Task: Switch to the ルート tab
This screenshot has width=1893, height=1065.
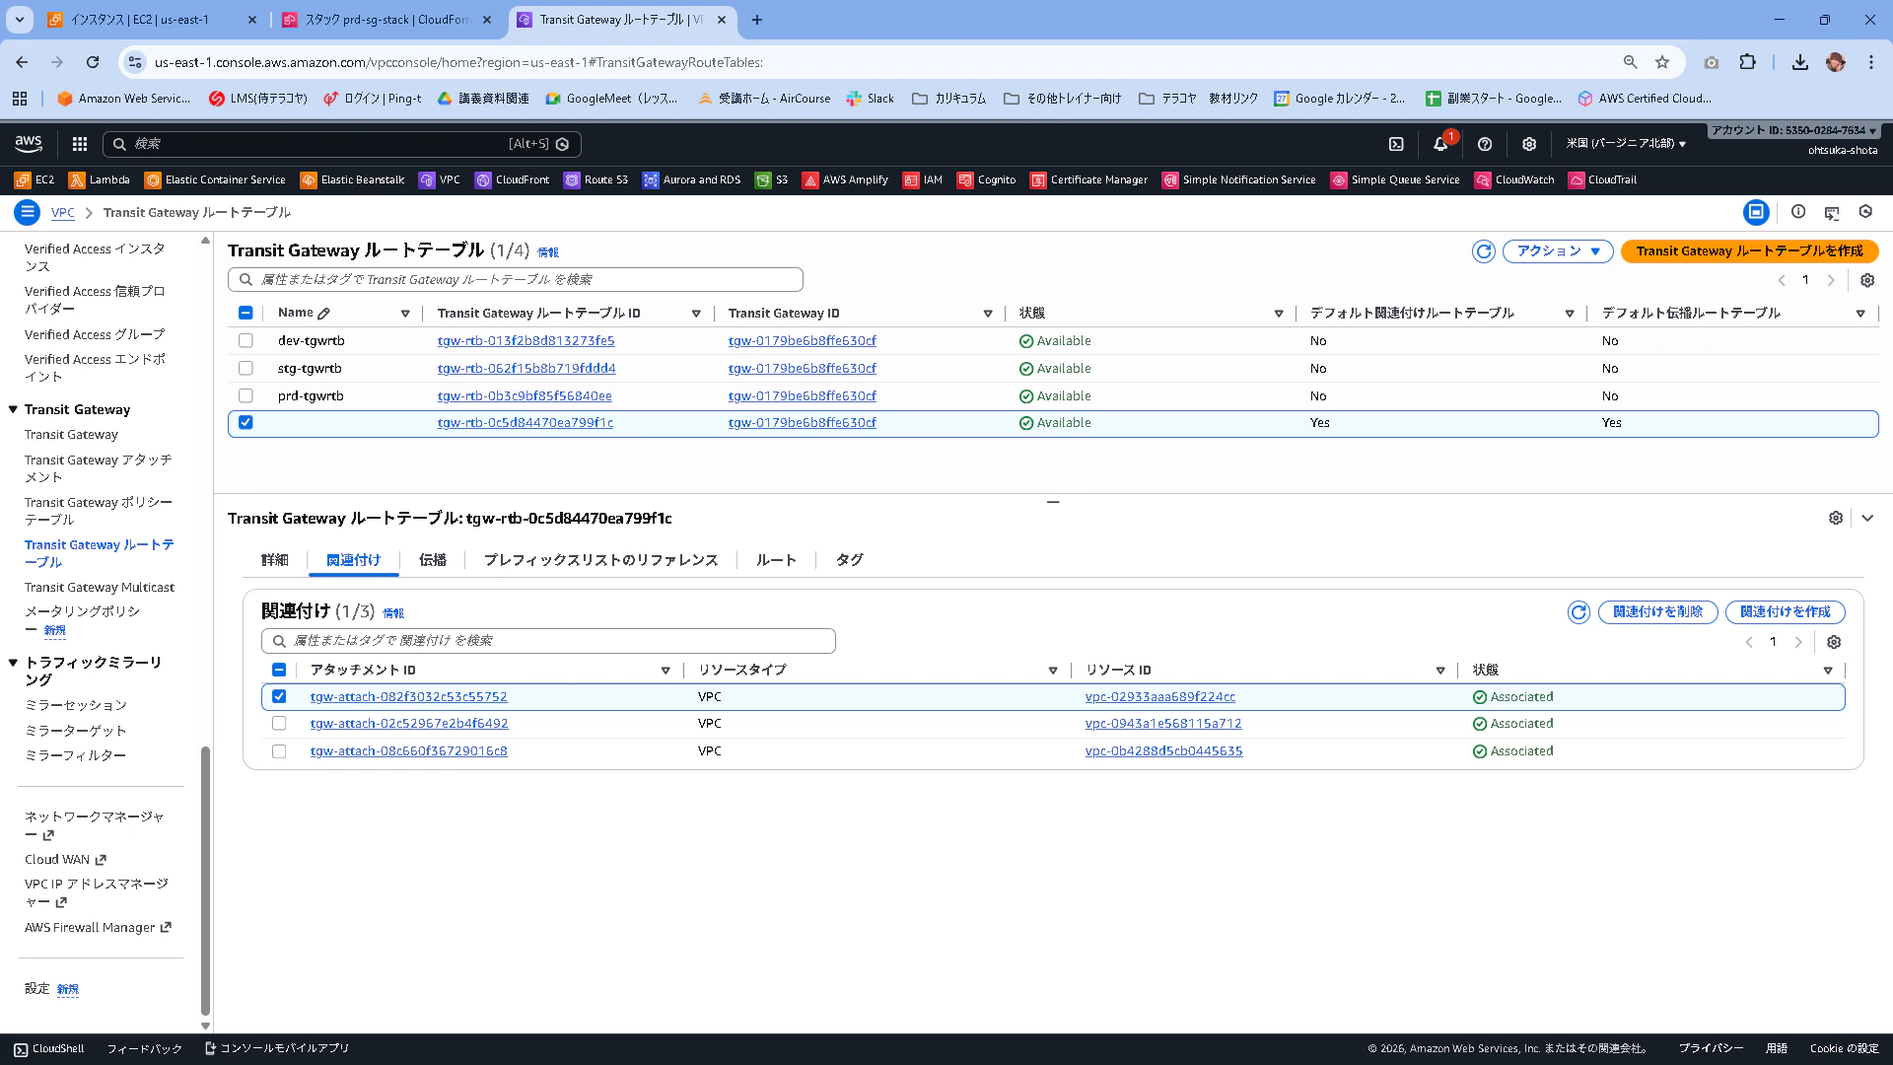Action: (776, 560)
